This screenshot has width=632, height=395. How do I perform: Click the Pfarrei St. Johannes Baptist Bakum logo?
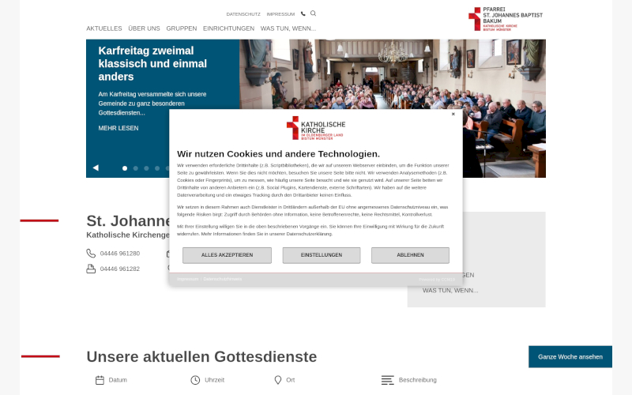click(506, 19)
